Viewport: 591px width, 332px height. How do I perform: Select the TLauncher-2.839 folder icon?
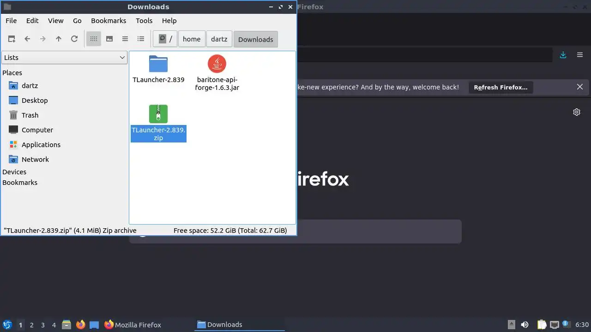[158, 64]
